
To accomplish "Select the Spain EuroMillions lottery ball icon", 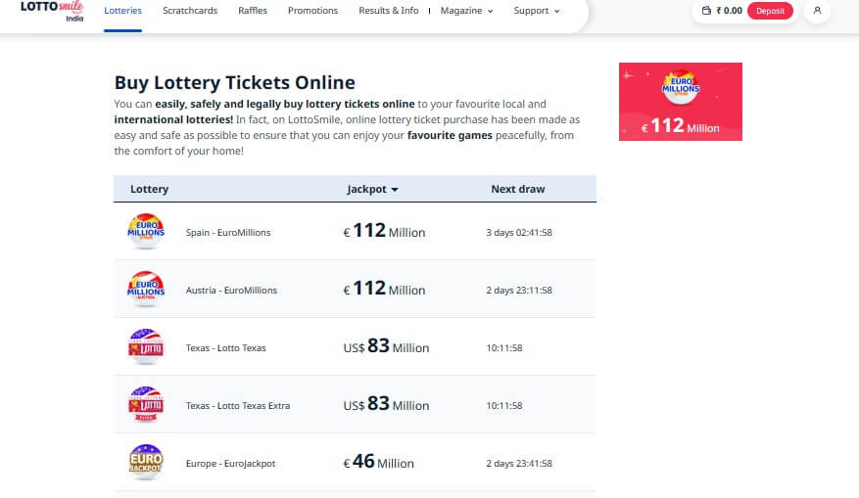I will click(x=146, y=232).
